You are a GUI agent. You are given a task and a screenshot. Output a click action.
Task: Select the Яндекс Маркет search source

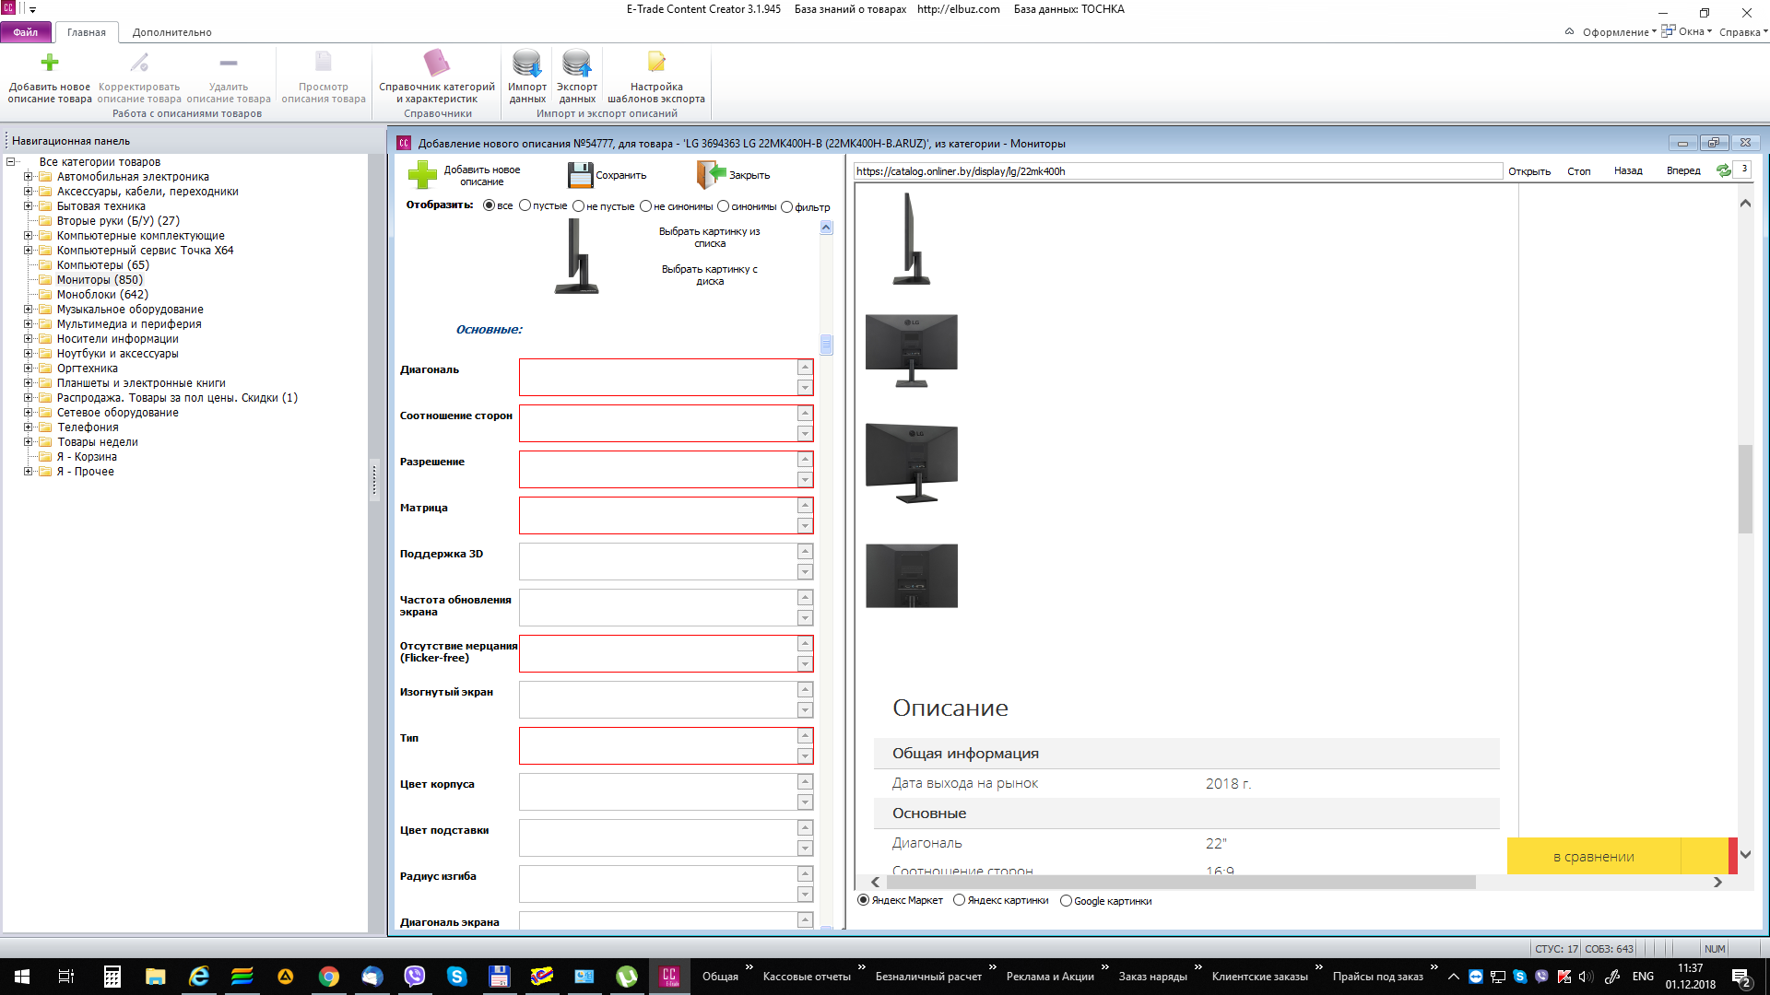[x=864, y=900]
